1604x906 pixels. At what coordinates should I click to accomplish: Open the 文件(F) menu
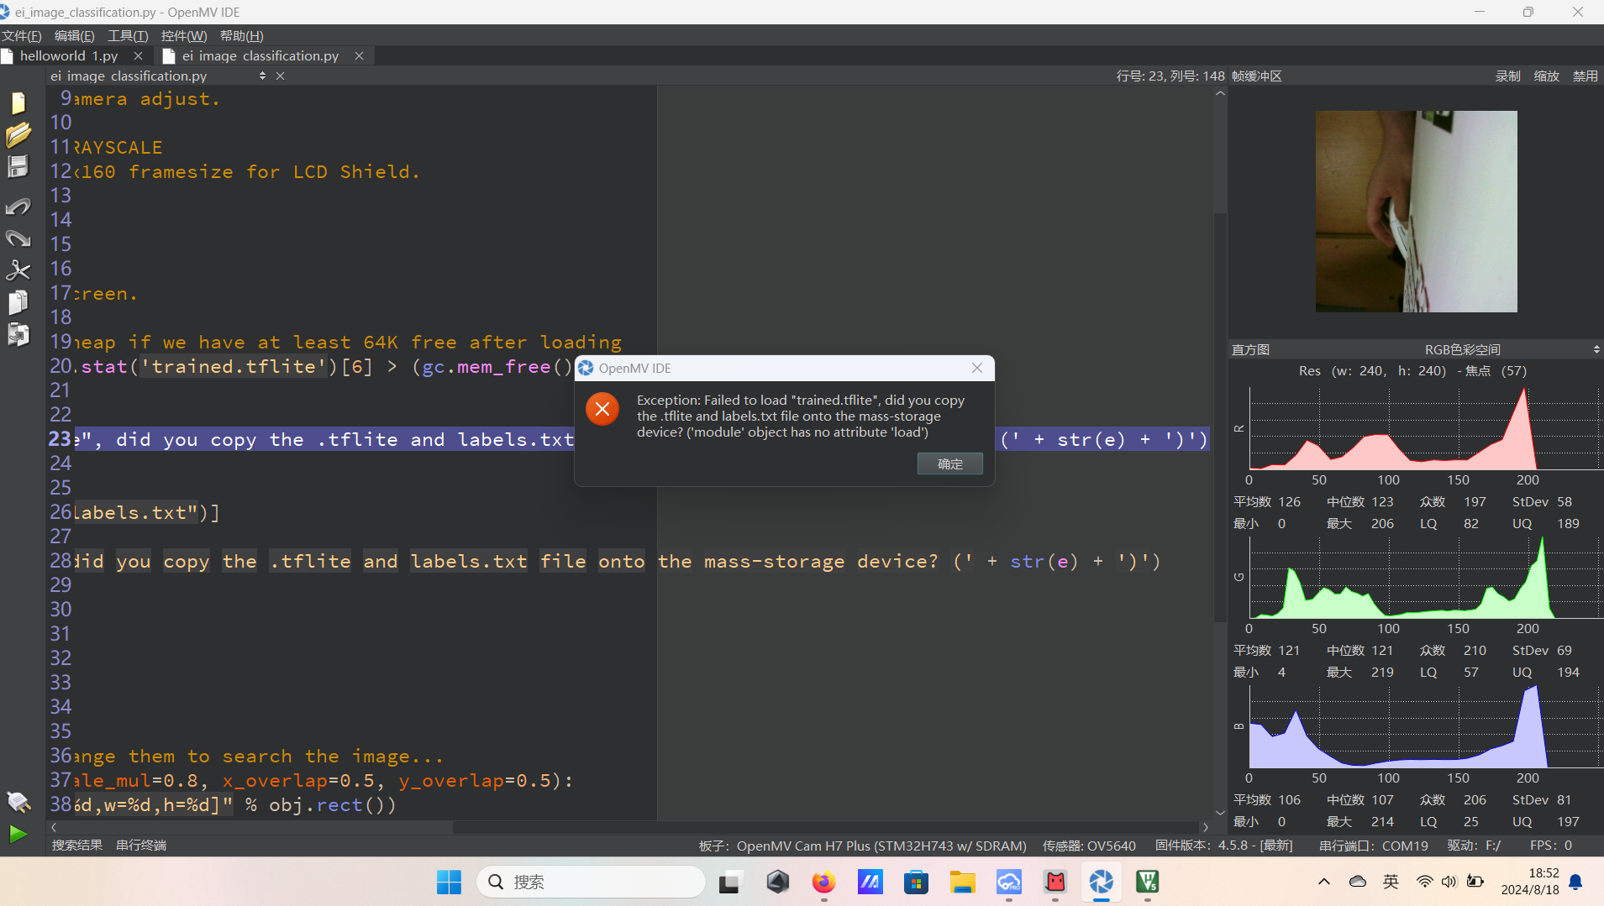tap(21, 35)
